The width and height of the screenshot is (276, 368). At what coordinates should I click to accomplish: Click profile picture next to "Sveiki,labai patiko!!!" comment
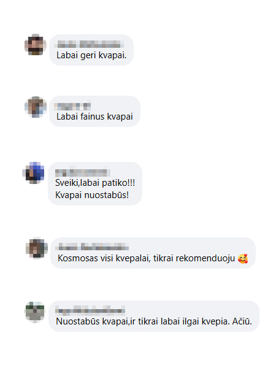point(33,173)
